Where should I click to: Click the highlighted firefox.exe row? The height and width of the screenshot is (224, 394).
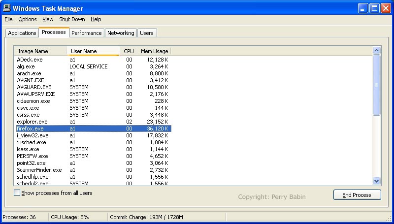click(94, 128)
